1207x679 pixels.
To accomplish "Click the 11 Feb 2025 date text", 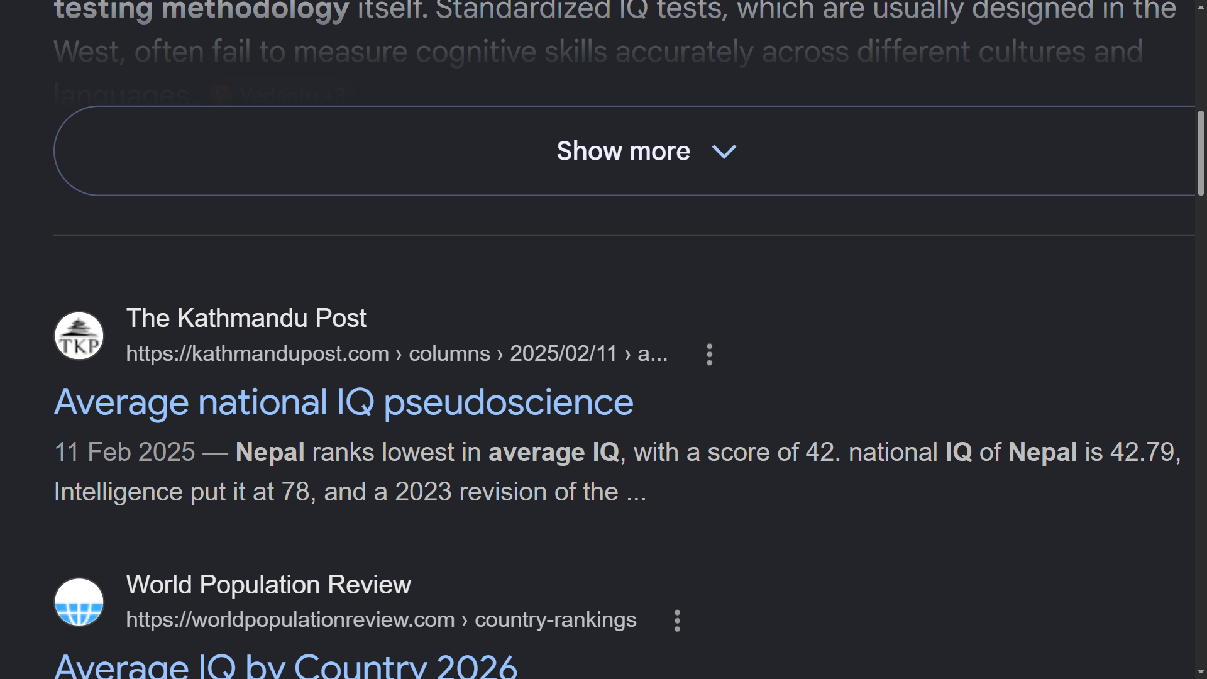I will coord(125,453).
